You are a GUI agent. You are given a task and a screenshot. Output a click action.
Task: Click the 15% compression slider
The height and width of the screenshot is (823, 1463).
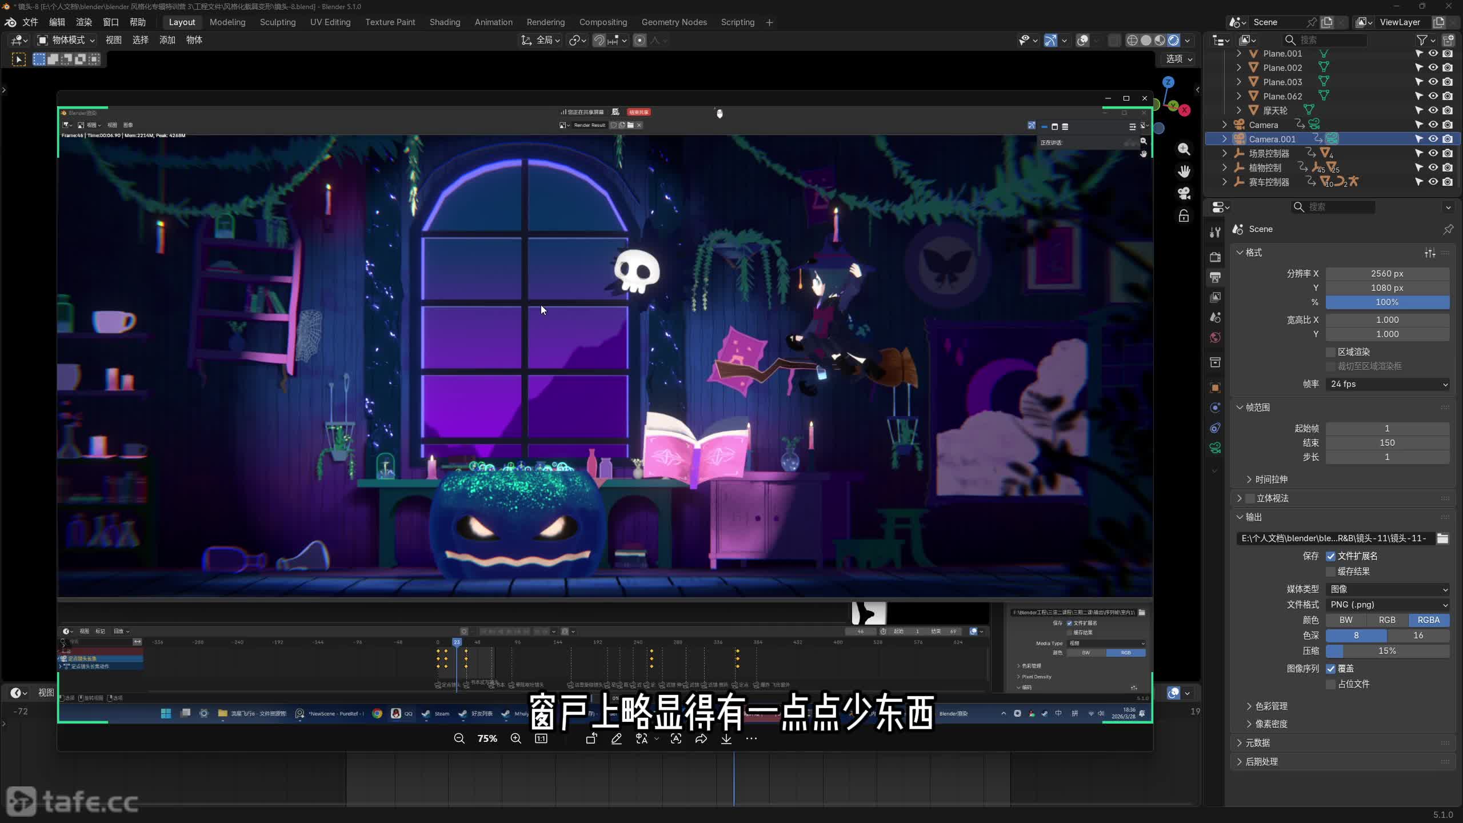[x=1387, y=651]
